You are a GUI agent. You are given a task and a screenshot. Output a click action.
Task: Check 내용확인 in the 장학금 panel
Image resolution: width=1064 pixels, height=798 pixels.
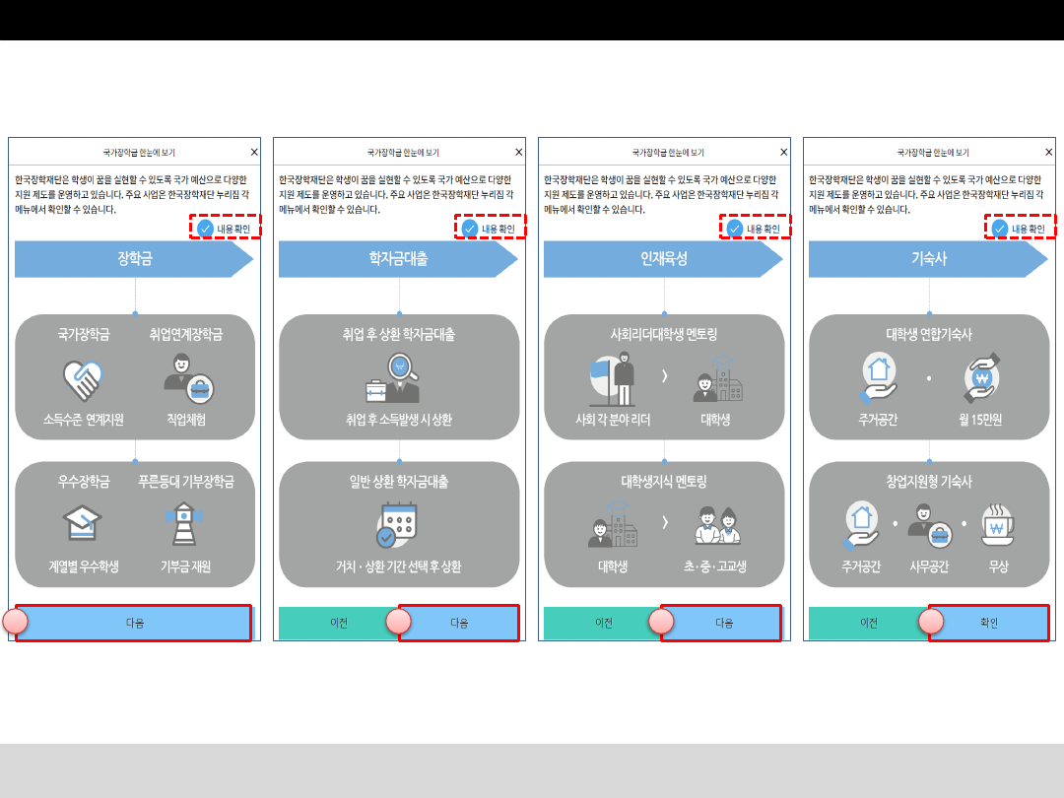pos(205,229)
